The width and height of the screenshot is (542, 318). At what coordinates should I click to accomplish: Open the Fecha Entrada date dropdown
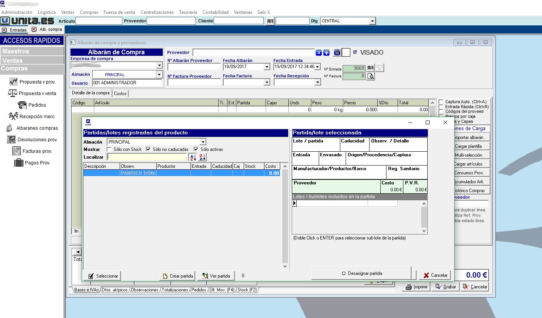[318, 67]
